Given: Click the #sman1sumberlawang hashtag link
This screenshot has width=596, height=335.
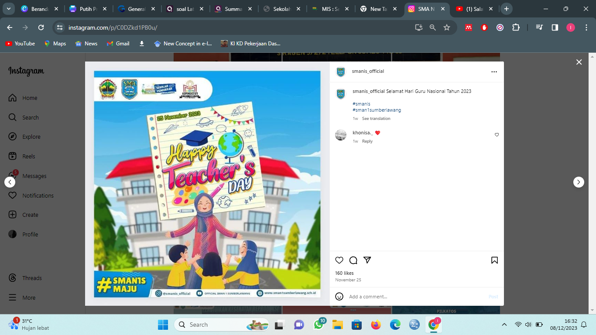Looking at the screenshot, I should coord(377,110).
